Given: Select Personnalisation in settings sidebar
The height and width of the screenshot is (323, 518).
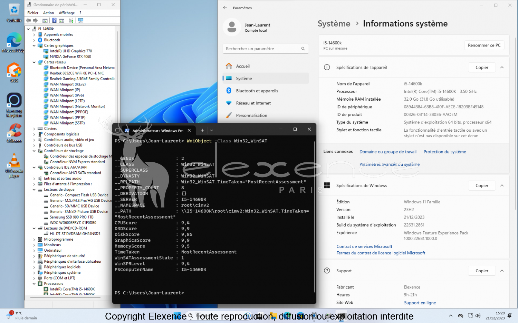Looking at the screenshot, I should click(x=266, y=115).
